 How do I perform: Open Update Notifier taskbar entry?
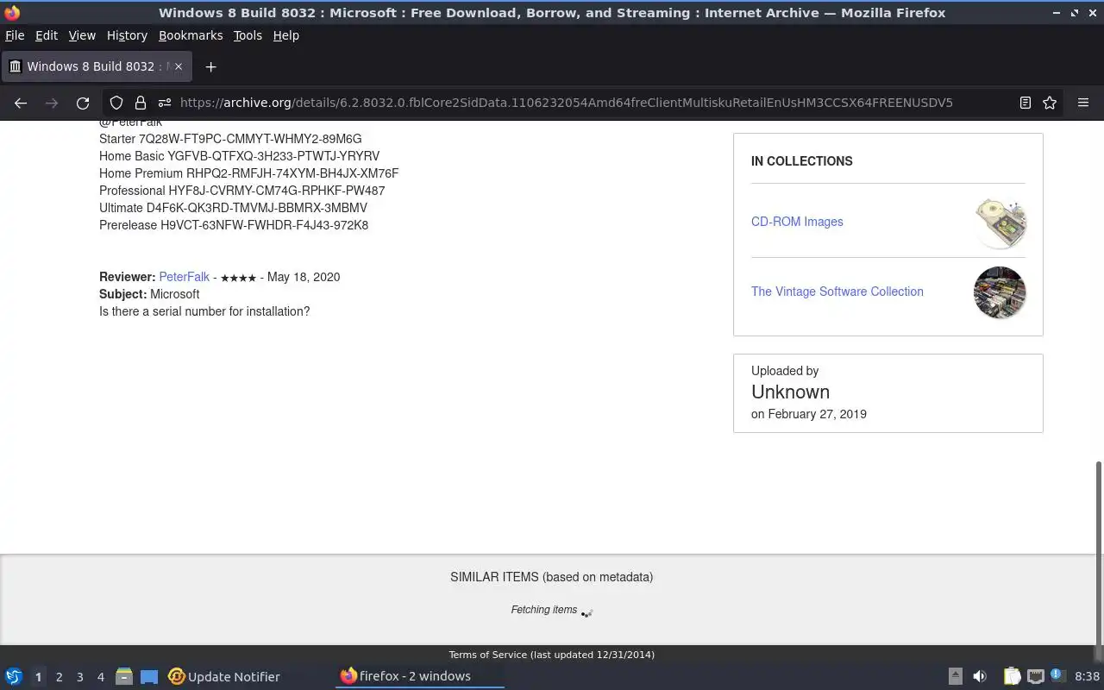(224, 677)
